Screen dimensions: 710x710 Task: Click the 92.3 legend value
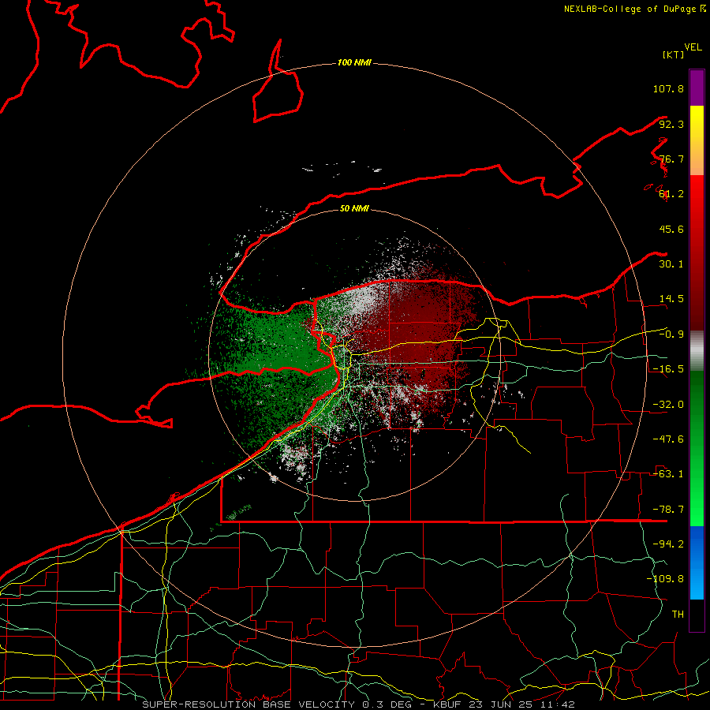click(671, 124)
